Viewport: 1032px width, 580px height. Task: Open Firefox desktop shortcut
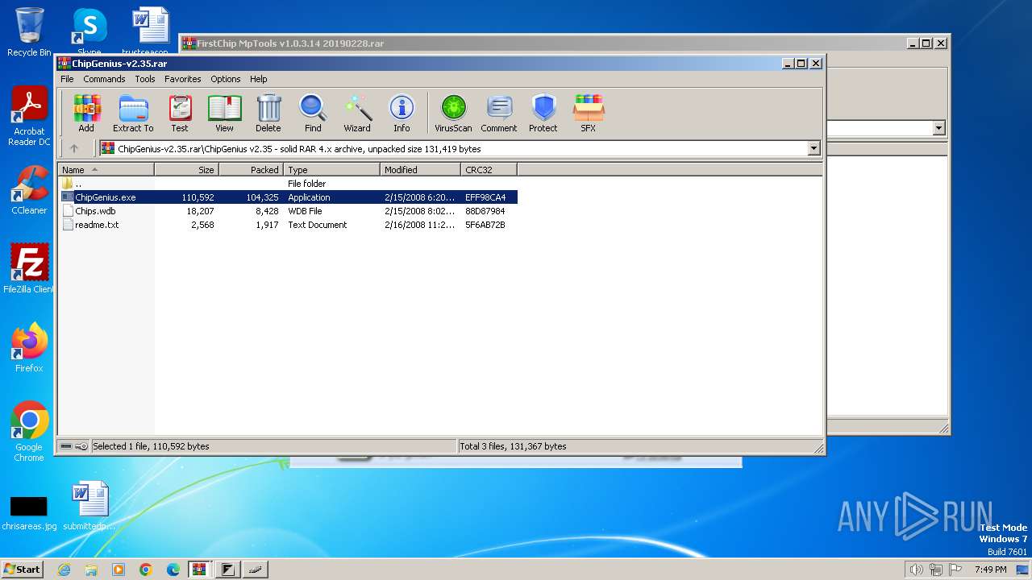tap(29, 348)
